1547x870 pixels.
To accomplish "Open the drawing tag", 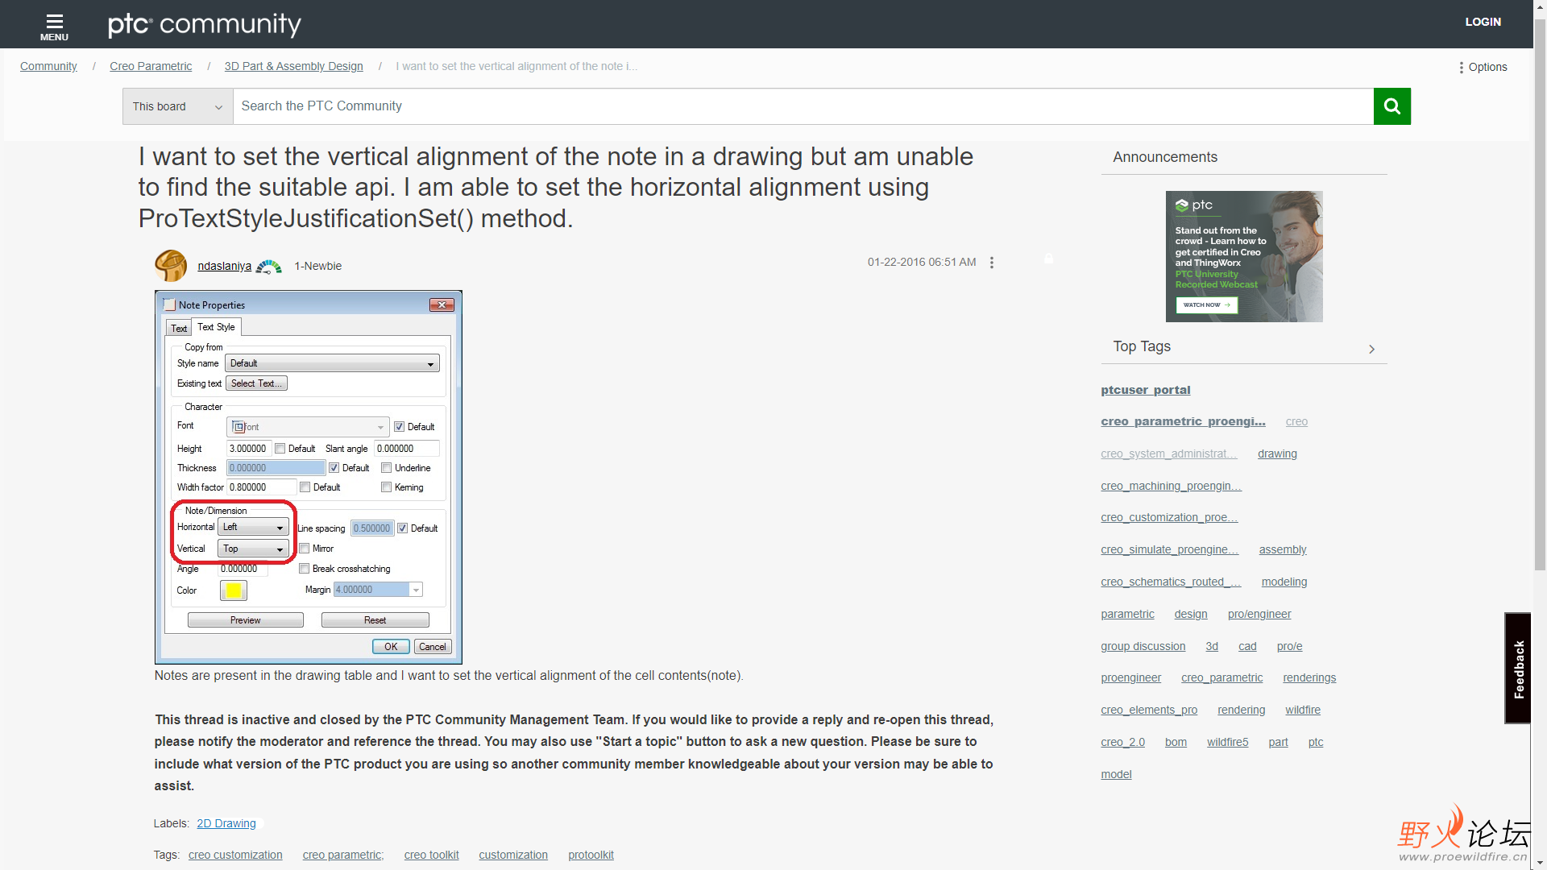I will tap(1277, 454).
